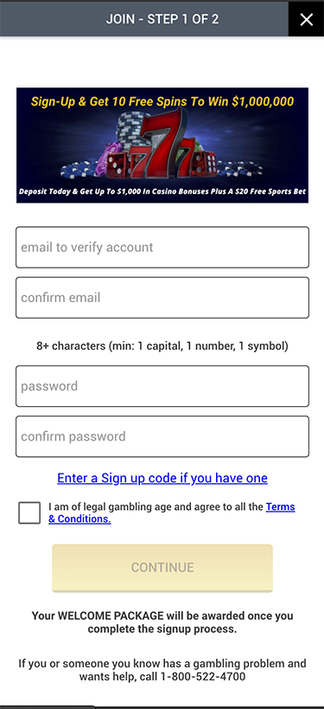Click the "JOIN - STEP 1 OF 2" header title
The height and width of the screenshot is (709, 324).
(x=162, y=19)
